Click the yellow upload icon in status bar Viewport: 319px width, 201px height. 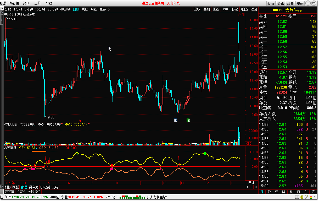(x=302, y=197)
